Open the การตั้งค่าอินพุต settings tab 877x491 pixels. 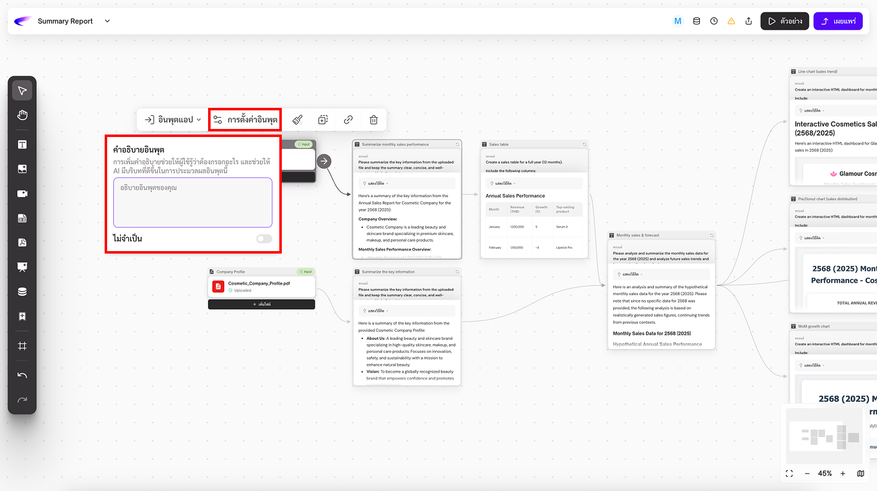click(245, 120)
